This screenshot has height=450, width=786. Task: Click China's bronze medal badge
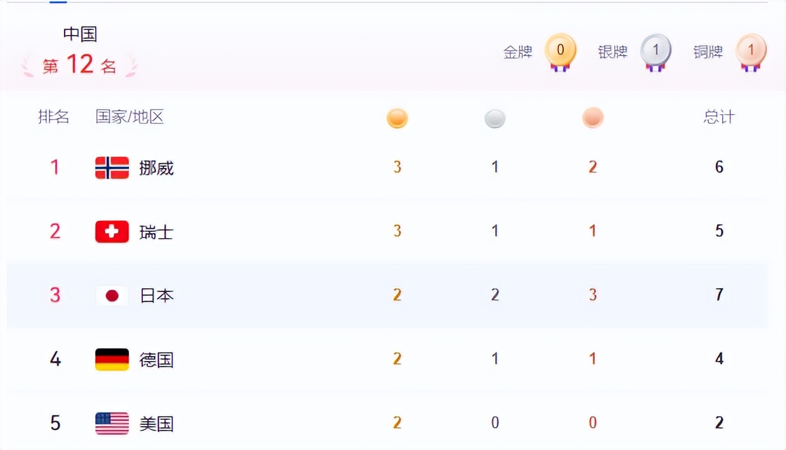click(751, 51)
